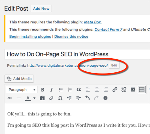Toggle the toolbar kitchen sink button
The height and width of the screenshot is (134, 150).
[142, 90]
